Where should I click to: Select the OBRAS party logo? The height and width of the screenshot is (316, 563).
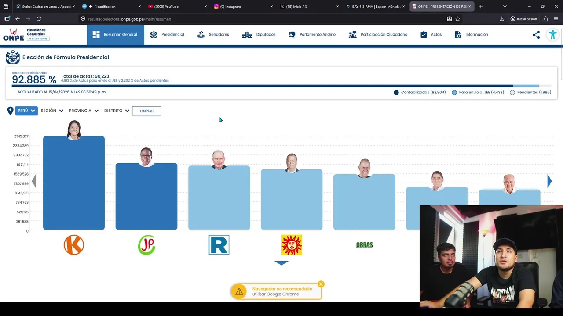point(364,245)
